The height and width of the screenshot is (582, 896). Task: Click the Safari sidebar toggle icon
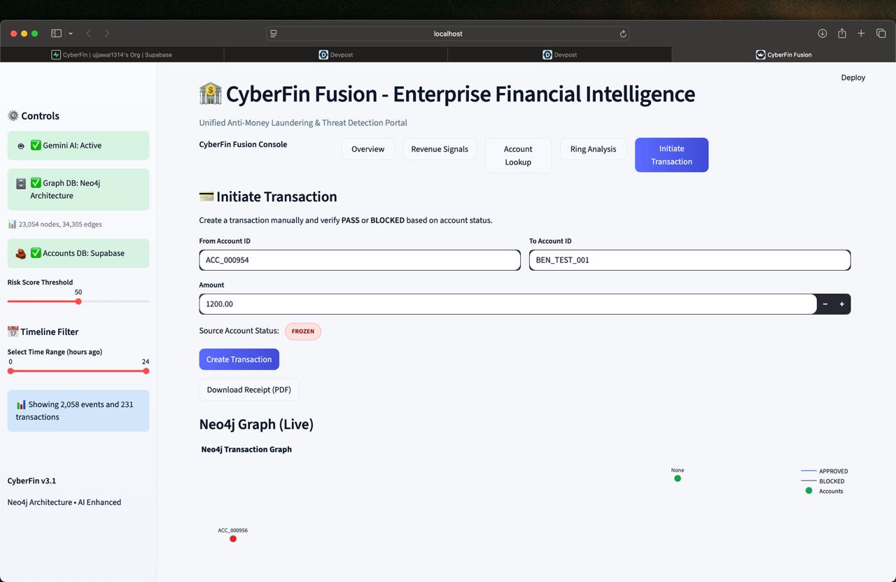[56, 34]
